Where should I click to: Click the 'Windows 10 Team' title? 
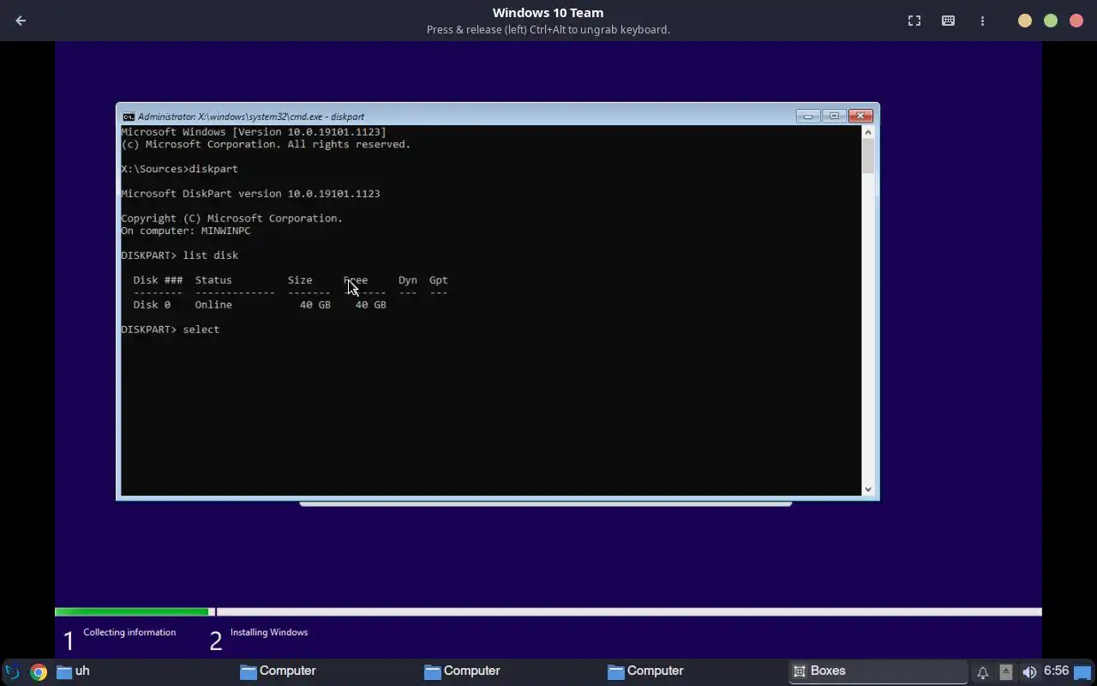(x=548, y=13)
